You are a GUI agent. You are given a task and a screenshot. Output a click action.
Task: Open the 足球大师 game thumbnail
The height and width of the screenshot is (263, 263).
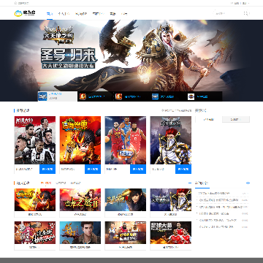(x=171, y=232)
